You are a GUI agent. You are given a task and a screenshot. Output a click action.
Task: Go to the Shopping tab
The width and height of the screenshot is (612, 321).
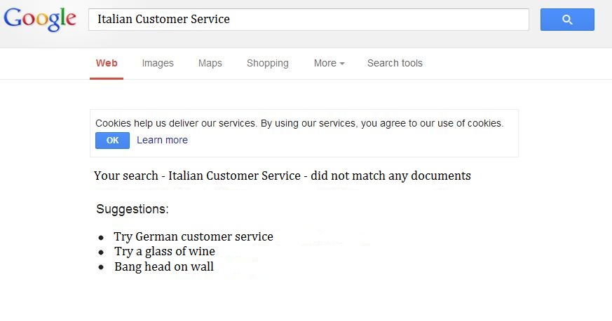(268, 63)
